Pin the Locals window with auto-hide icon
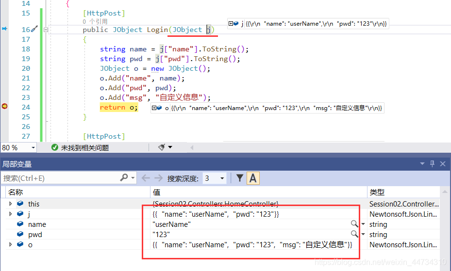This screenshot has width=451, height=271. click(x=432, y=164)
